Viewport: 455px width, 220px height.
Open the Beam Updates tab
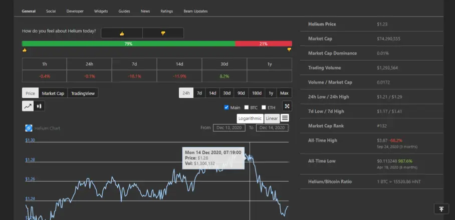[195, 11]
